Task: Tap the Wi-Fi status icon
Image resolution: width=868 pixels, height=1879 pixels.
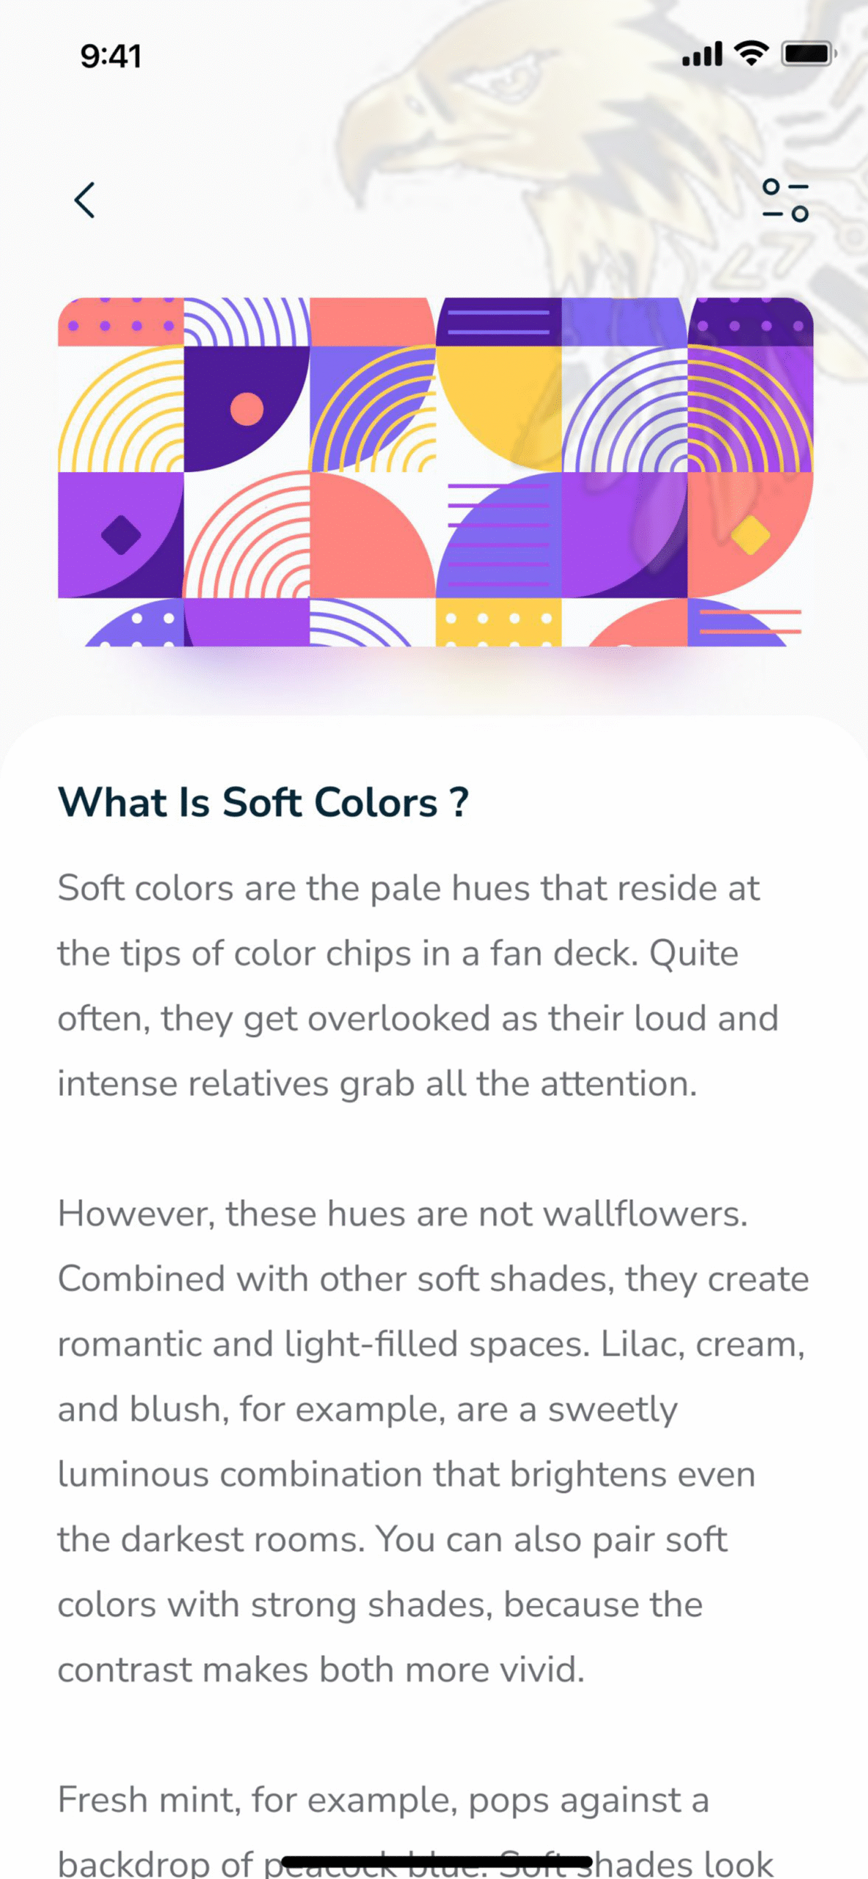Action: point(751,54)
